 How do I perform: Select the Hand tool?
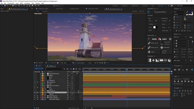[5, 6]
